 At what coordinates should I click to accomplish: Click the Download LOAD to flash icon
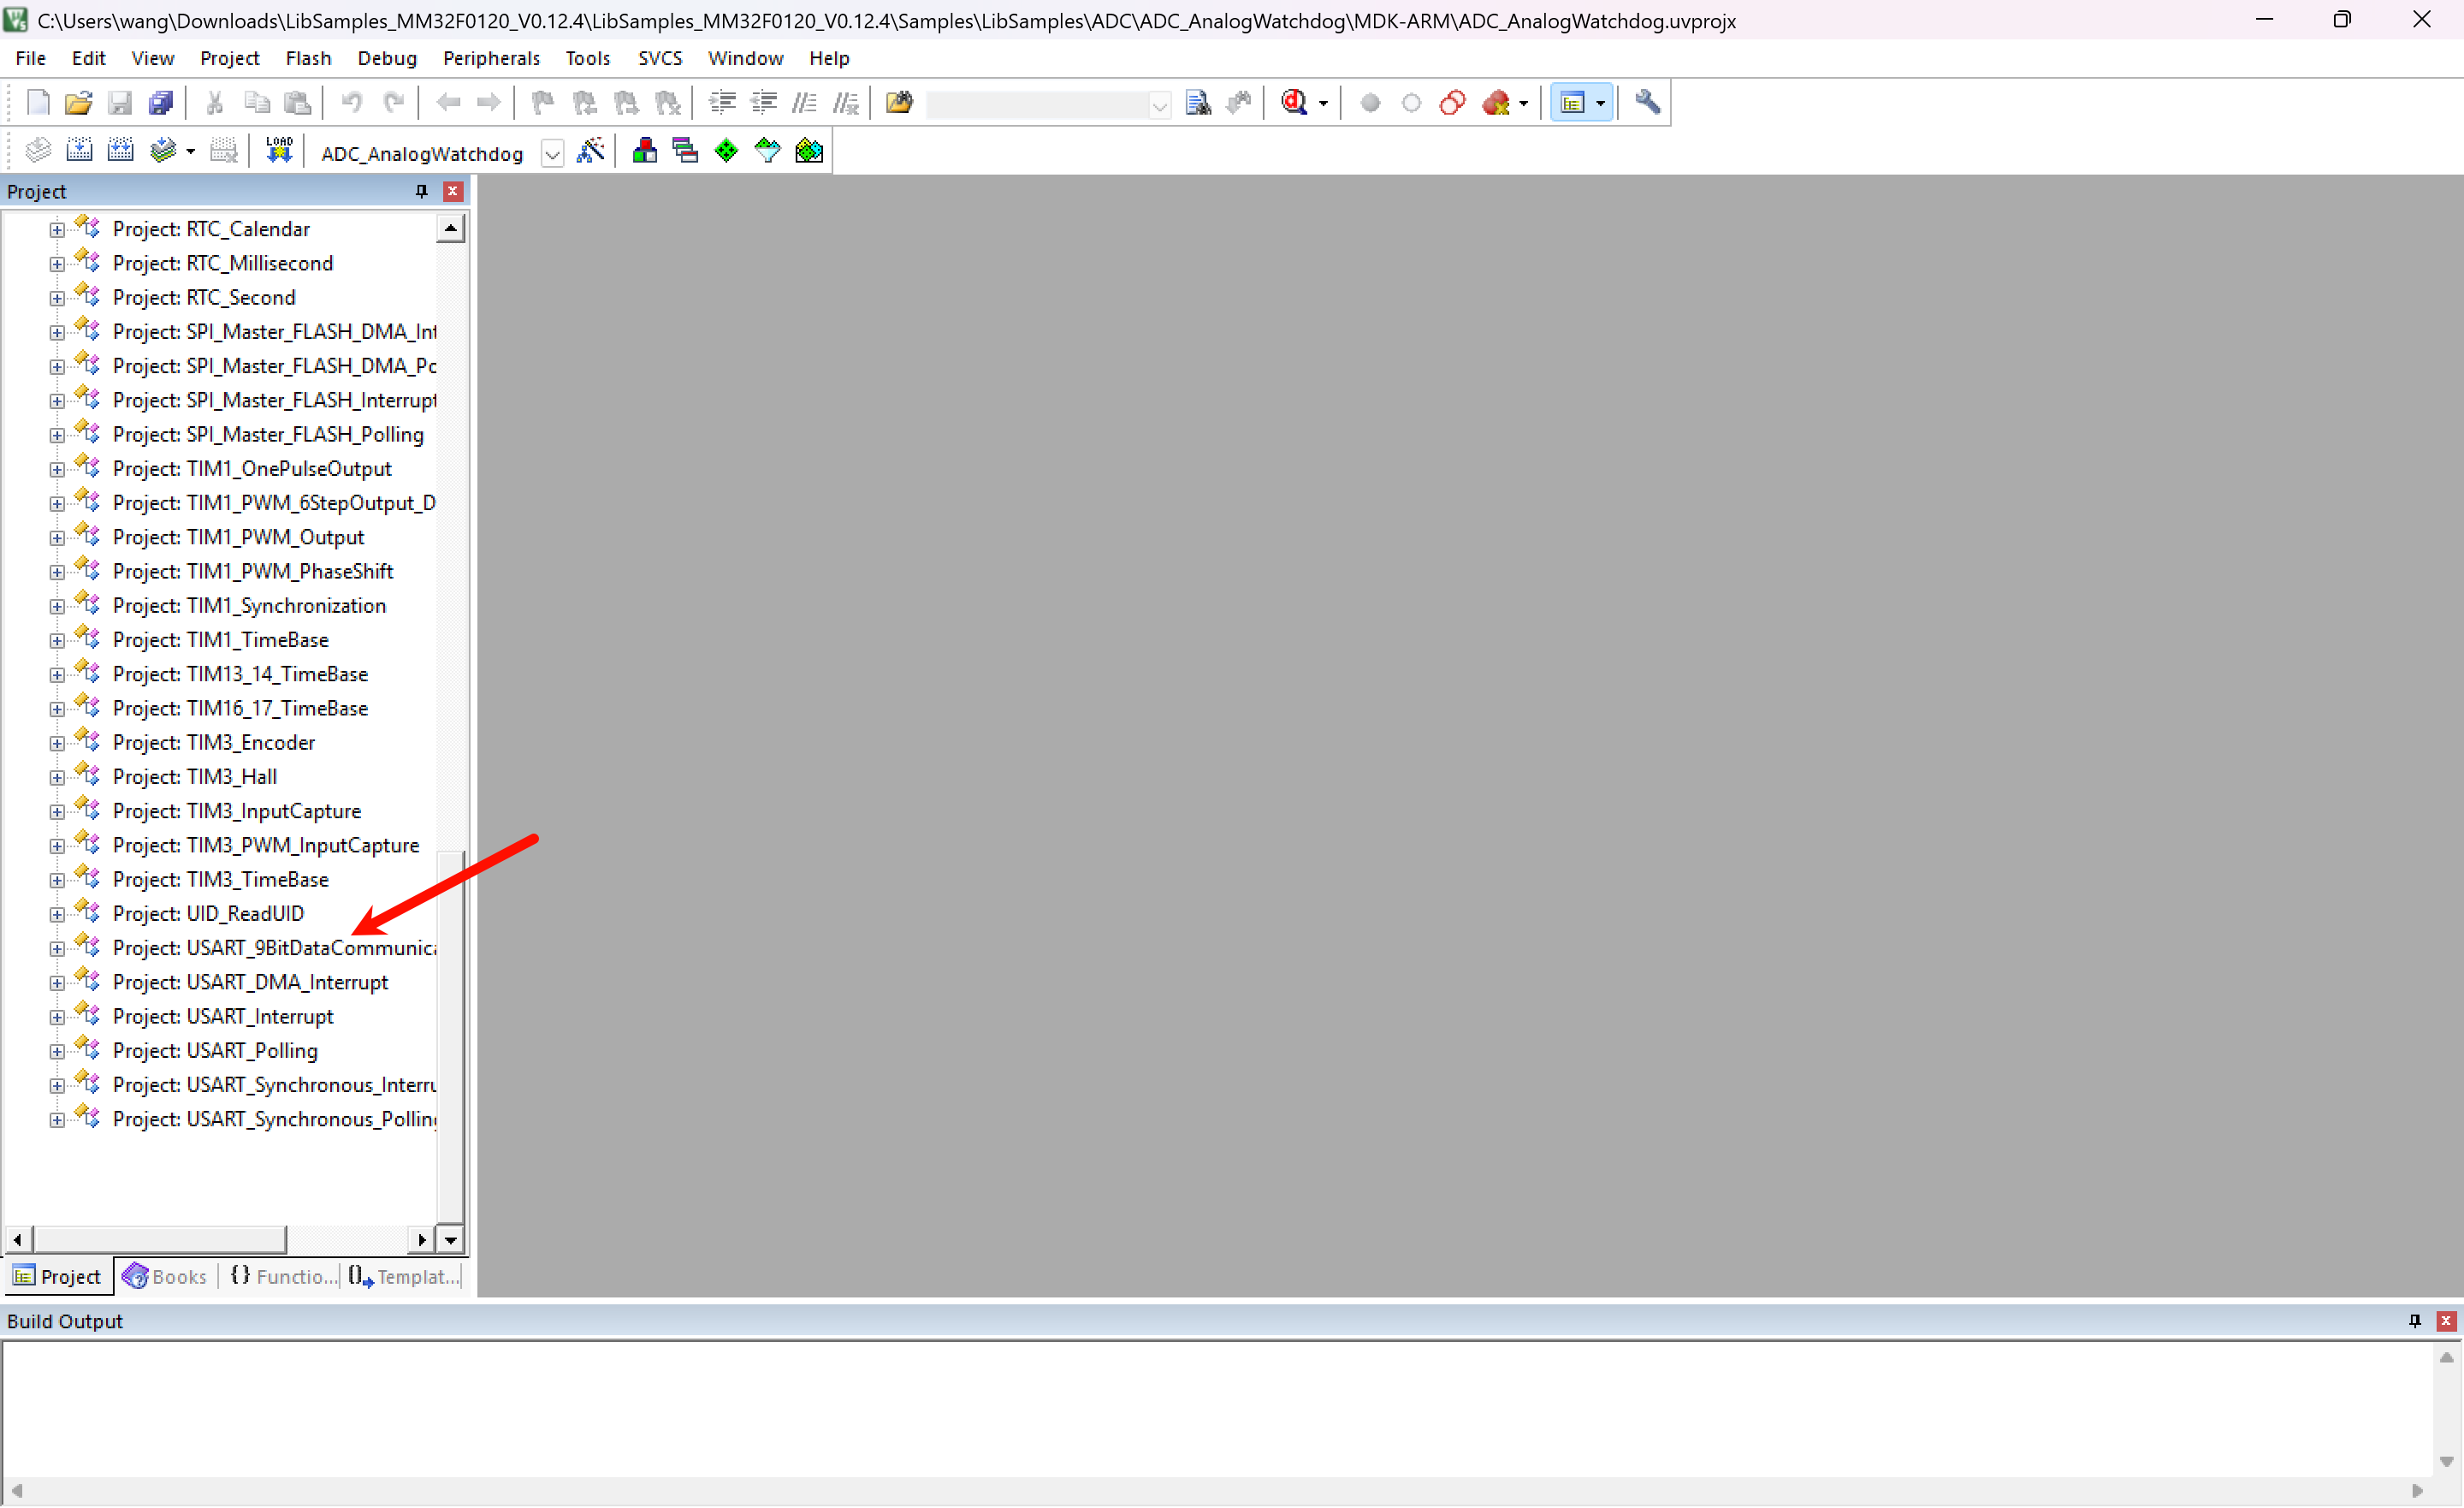pos(279,151)
